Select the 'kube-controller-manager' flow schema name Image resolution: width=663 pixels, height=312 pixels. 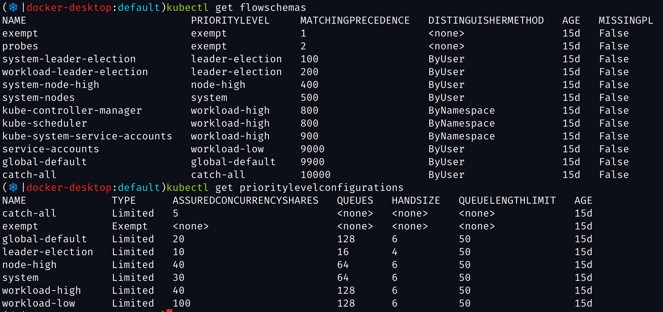[72, 110]
